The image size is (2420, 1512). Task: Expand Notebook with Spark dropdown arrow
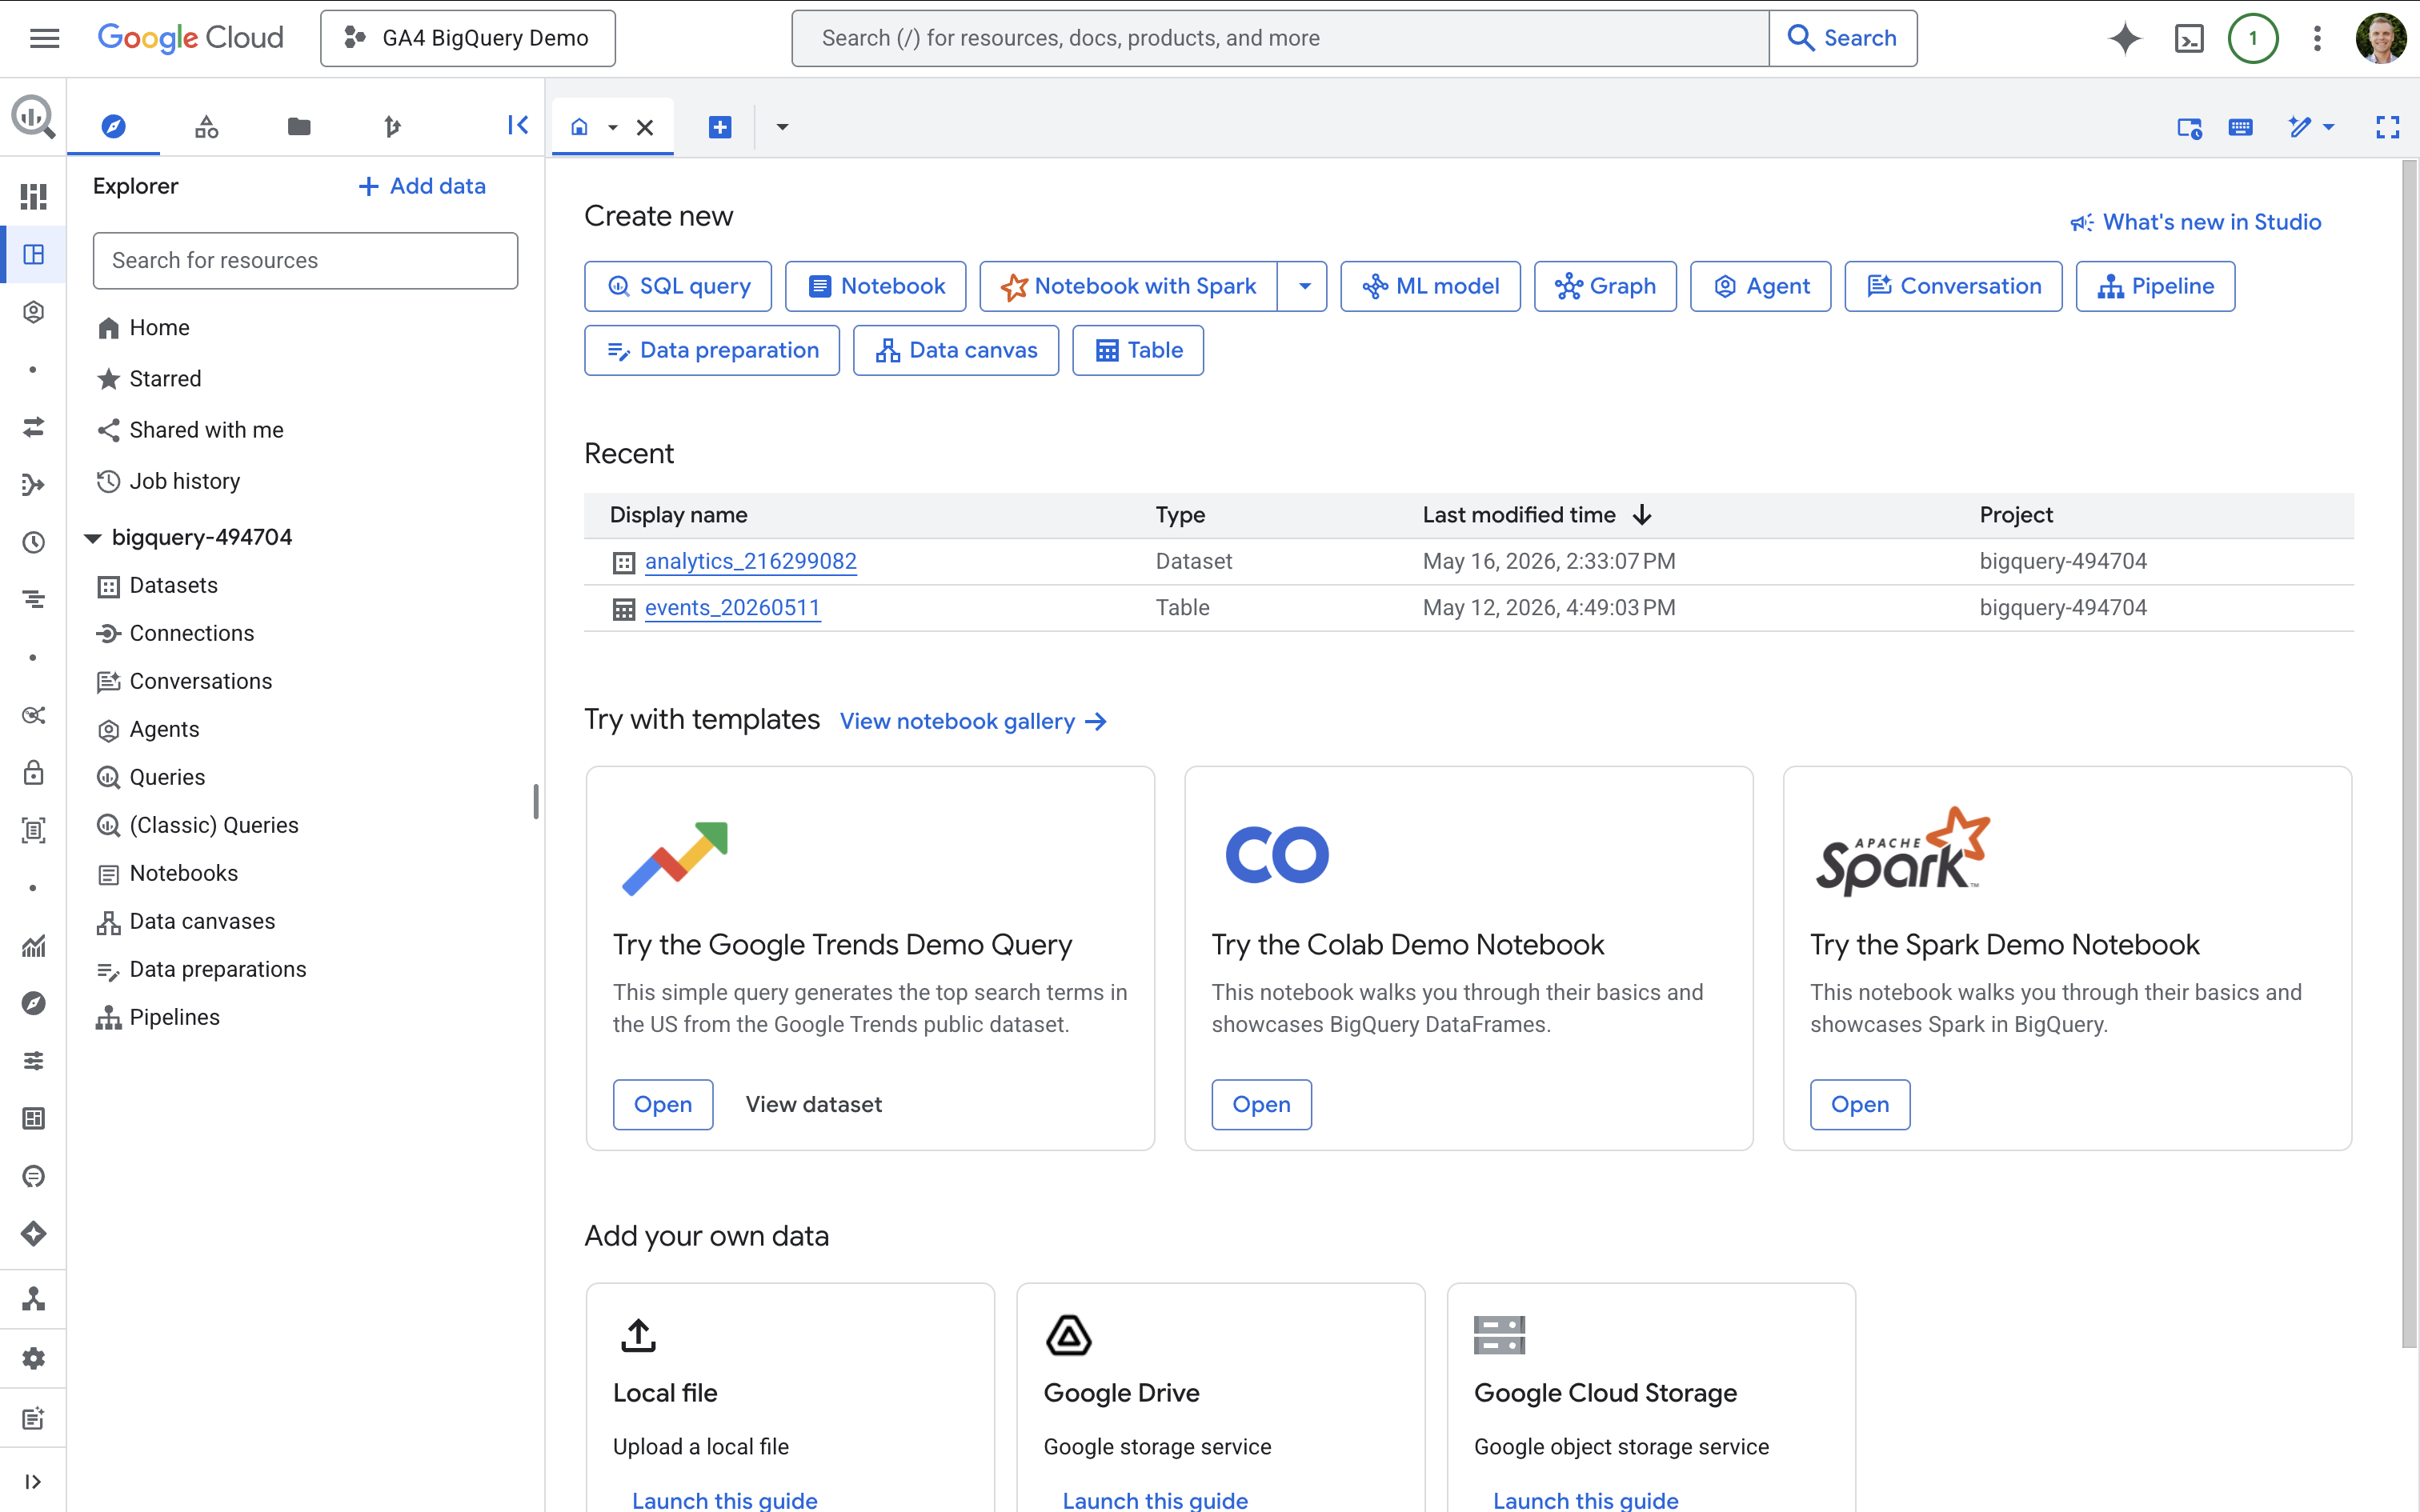tap(1303, 286)
